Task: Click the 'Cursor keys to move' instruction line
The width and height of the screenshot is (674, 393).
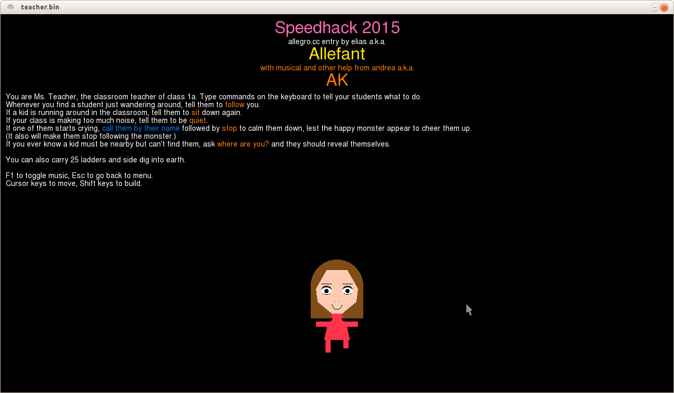Action: click(x=74, y=183)
